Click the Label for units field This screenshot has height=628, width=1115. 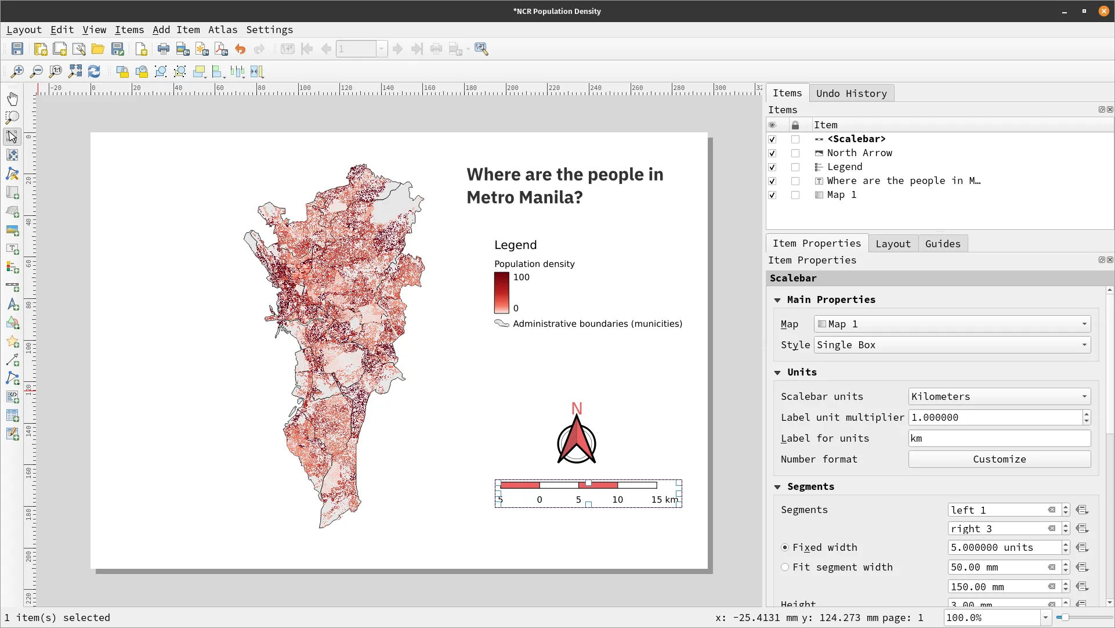click(999, 438)
